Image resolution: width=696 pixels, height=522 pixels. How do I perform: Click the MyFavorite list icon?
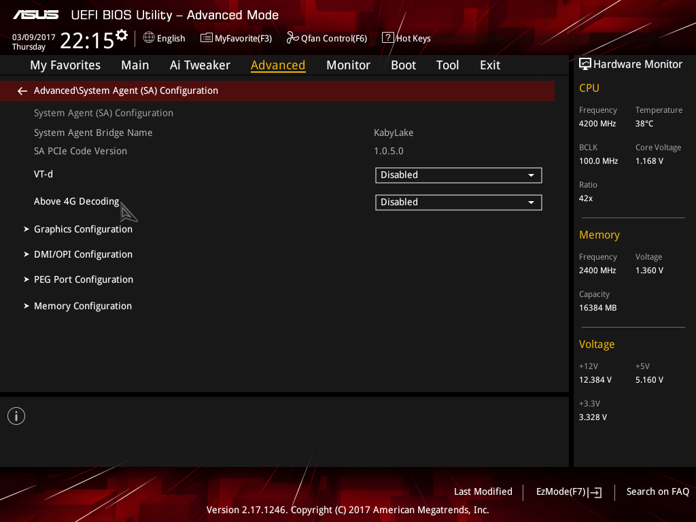coord(207,38)
